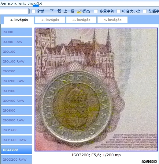Click the coin sample crop image
Image resolution: width=159 pixels, height=164 pixels.
[96, 90]
